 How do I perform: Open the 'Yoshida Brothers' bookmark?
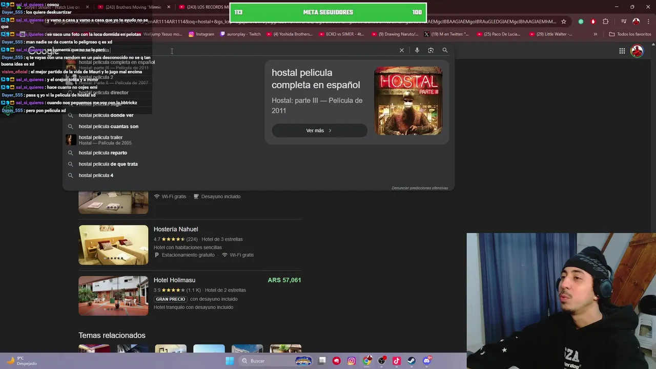[289, 34]
